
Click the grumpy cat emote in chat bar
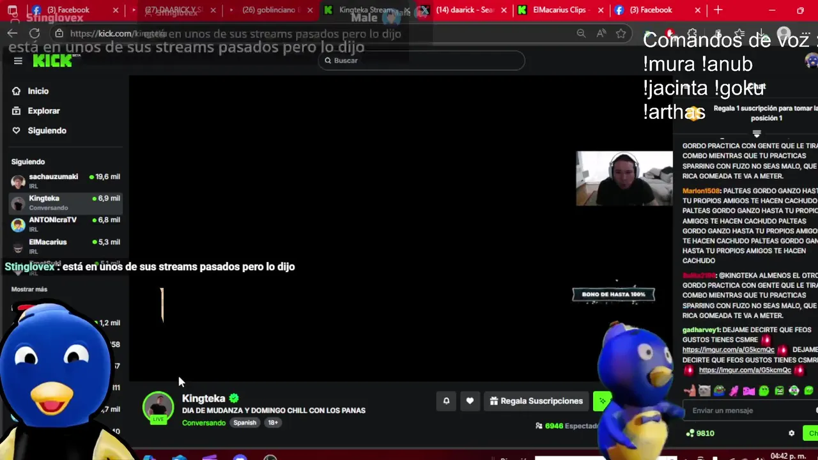click(x=704, y=390)
